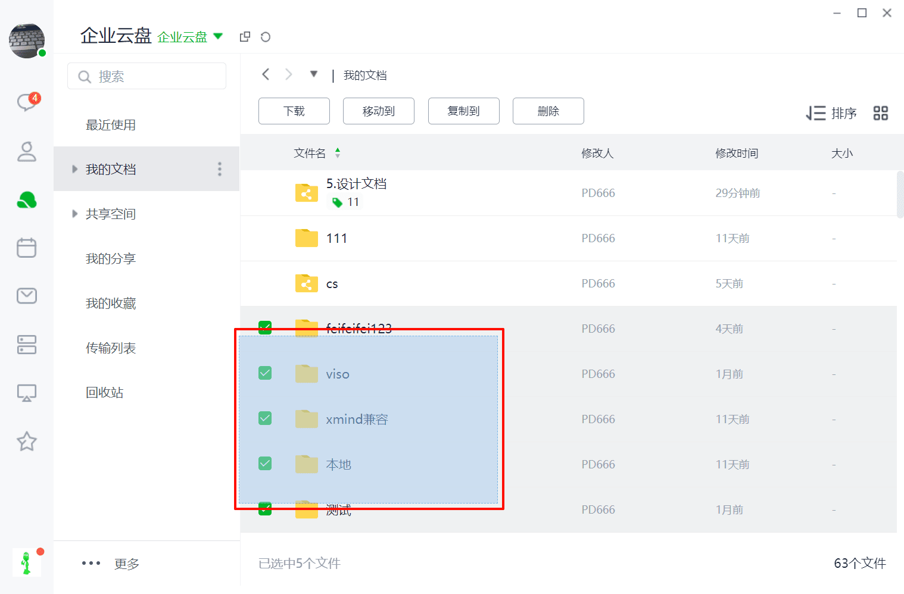Expand the 共享空间 tree arrow
This screenshot has height=594, width=904.
coord(74,214)
